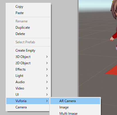The height and width of the screenshot is (115, 117).
Task: Select Create Empty option
Action: (28, 50)
